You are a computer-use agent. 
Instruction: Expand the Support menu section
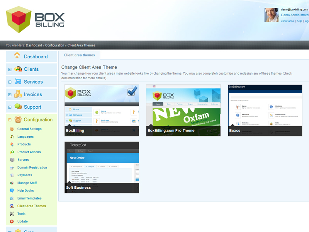pos(10,107)
